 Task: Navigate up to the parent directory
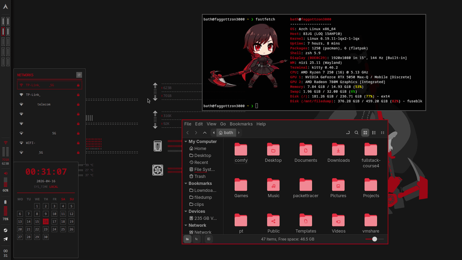click(x=204, y=133)
